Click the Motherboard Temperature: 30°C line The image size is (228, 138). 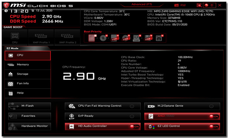click(x=107, y=15)
